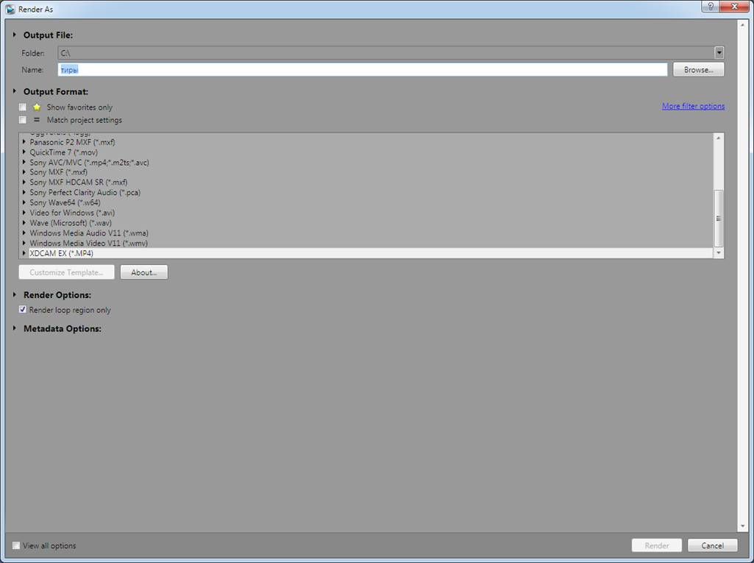This screenshot has height=563, width=754.
Task: Expand Video for Windows templates
Action: (x=24, y=213)
